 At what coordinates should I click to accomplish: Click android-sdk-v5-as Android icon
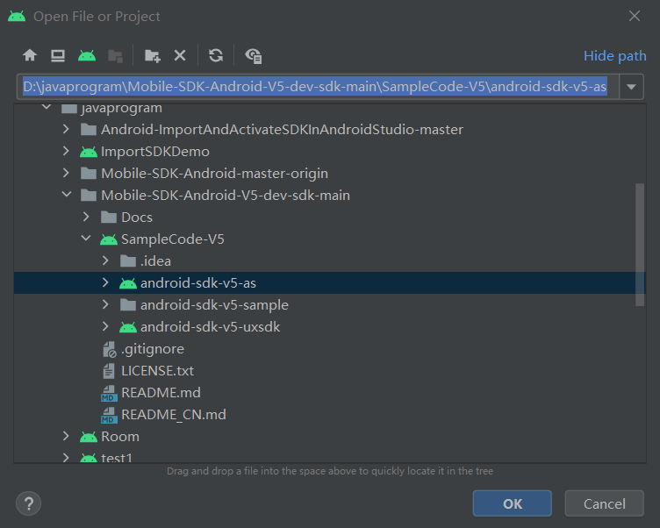click(x=128, y=283)
